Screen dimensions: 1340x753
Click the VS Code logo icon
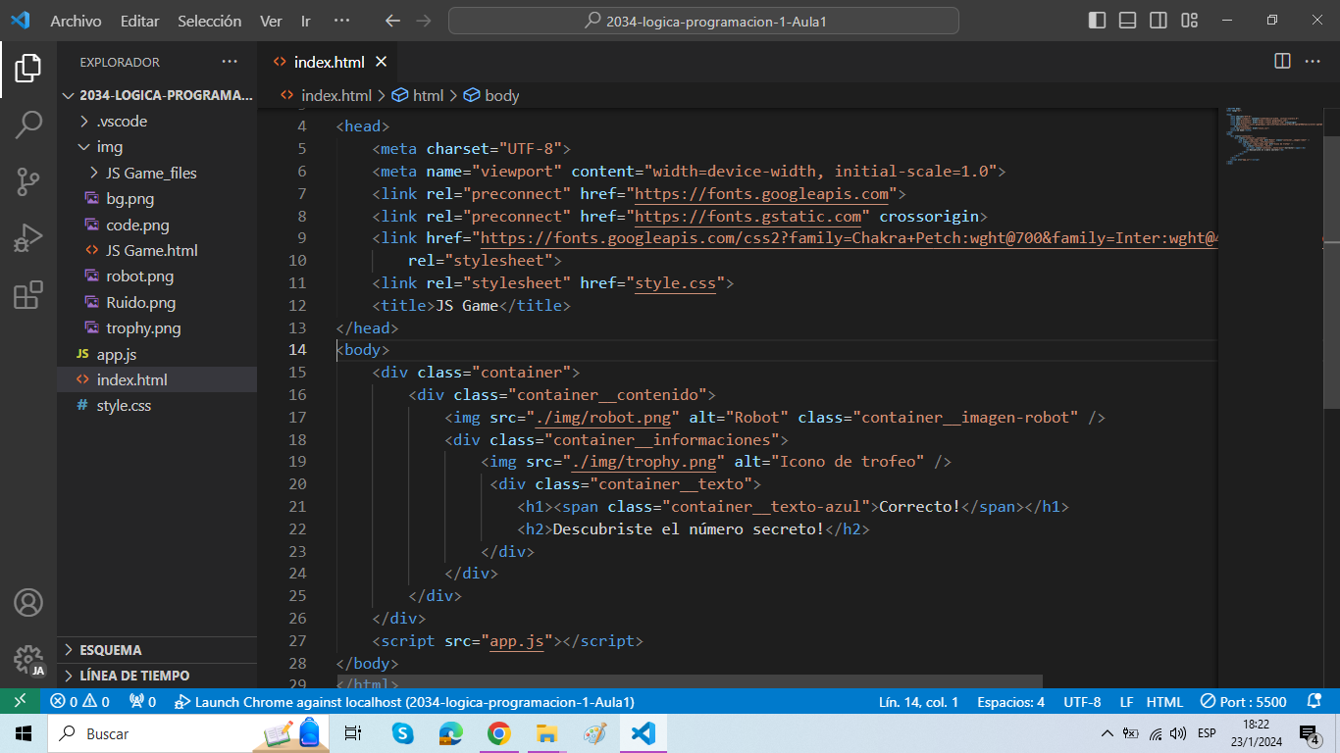pyautogui.click(x=21, y=21)
